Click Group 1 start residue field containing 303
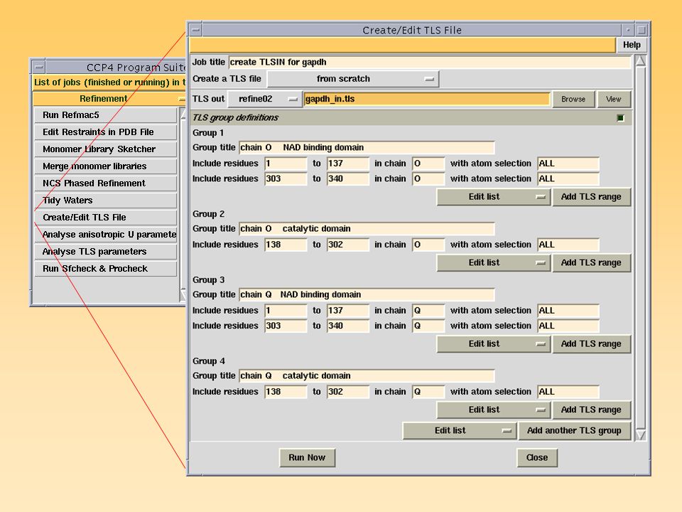 click(x=286, y=179)
